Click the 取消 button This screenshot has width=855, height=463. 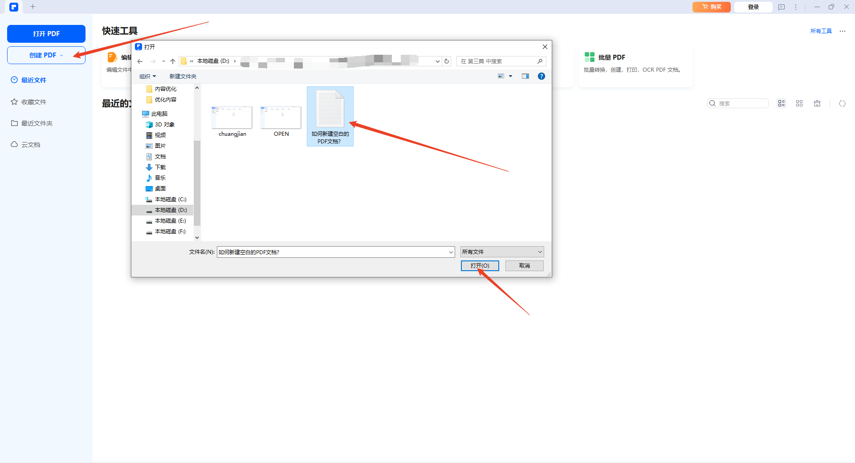pyautogui.click(x=524, y=266)
